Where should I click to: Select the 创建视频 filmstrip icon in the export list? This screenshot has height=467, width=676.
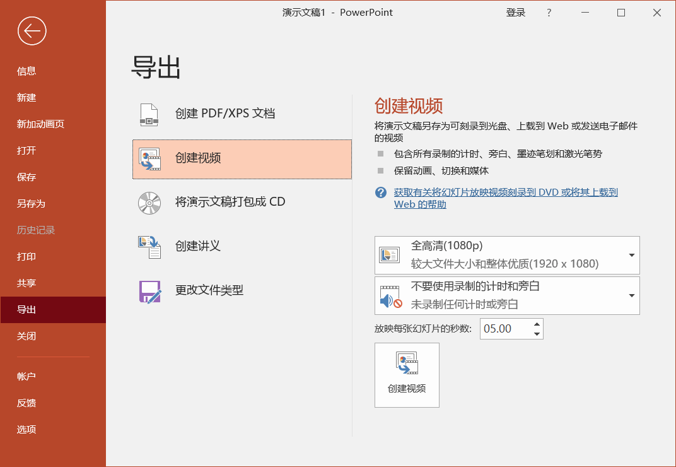149,159
